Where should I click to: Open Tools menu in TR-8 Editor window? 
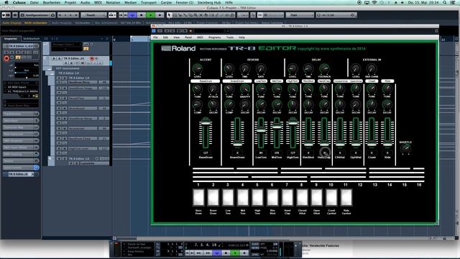(x=230, y=37)
